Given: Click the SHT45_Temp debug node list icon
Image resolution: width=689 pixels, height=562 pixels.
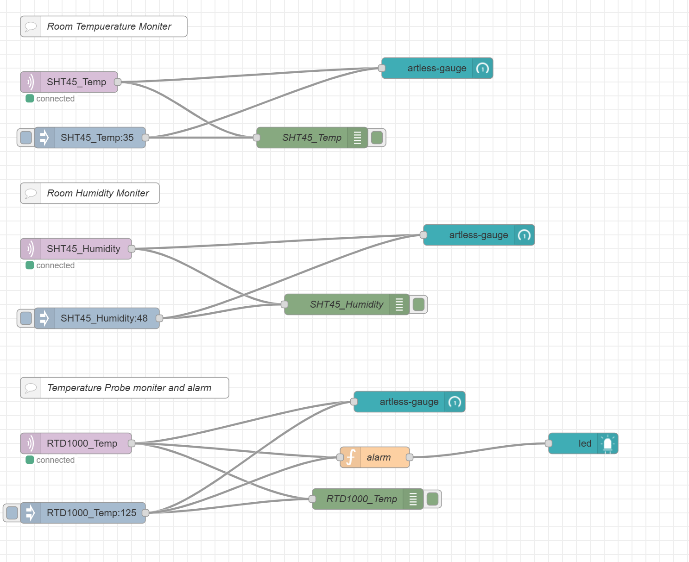Looking at the screenshot, I should pyautogui.click(x=357, y=138).
